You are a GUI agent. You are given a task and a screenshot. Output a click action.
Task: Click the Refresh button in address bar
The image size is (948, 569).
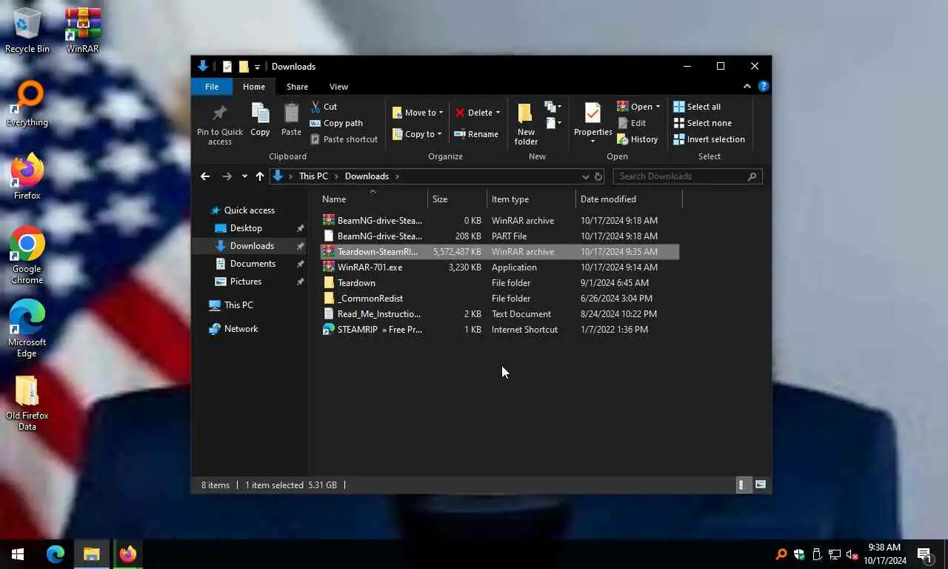pos(598,176)
